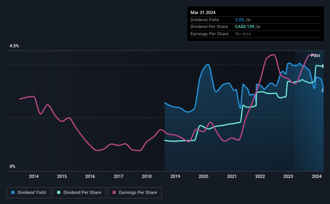
Task: Click the pink Earnings Per Share legend dot
Action: click(x=114, y=192)
